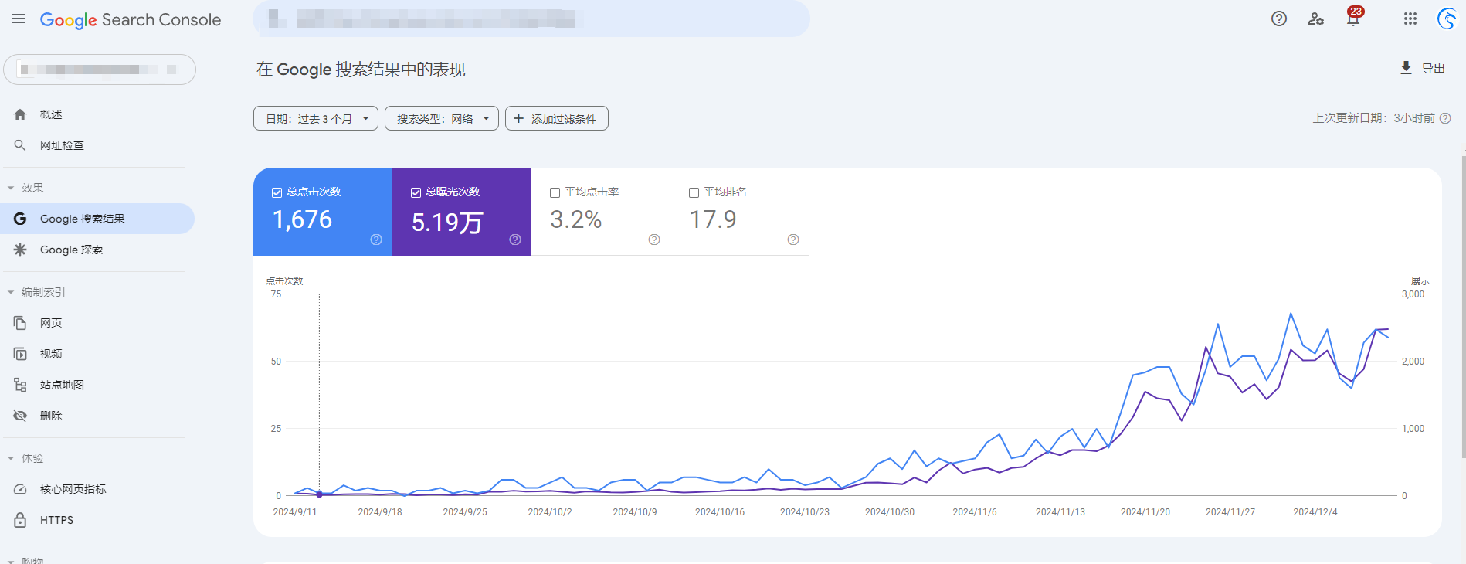Open the property selector dropdown
The width and height of the screenshot is (1466, 564).
100,70
